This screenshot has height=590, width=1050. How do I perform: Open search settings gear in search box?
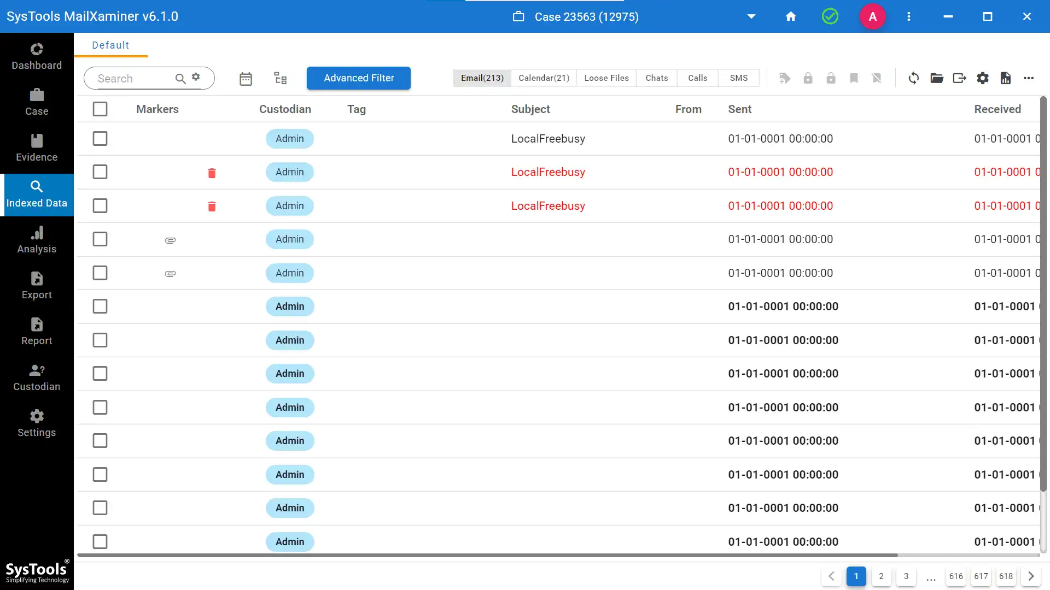196,77
